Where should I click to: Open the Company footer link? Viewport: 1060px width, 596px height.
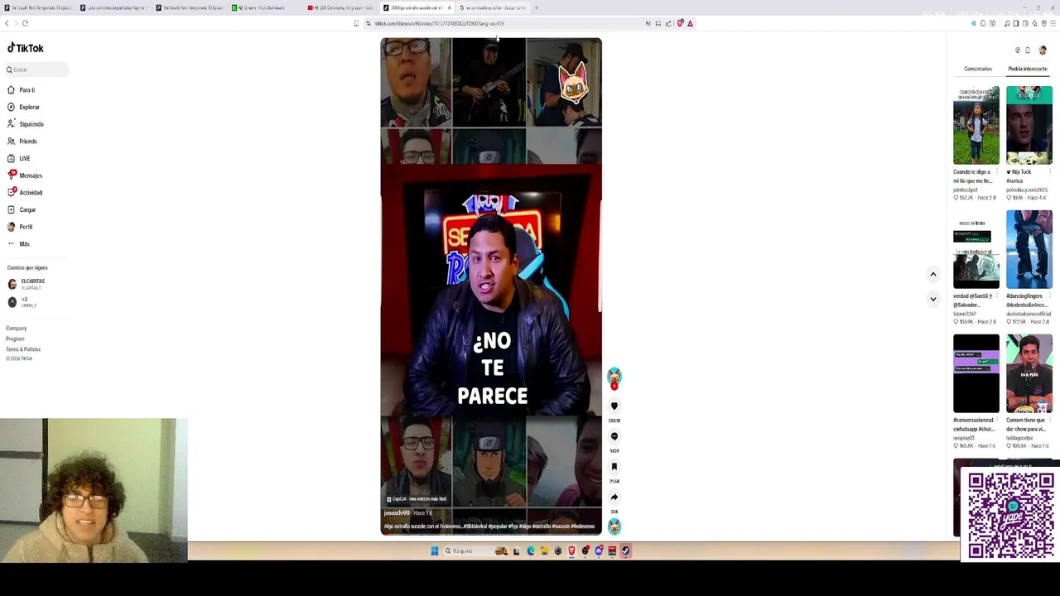point(17,329)
